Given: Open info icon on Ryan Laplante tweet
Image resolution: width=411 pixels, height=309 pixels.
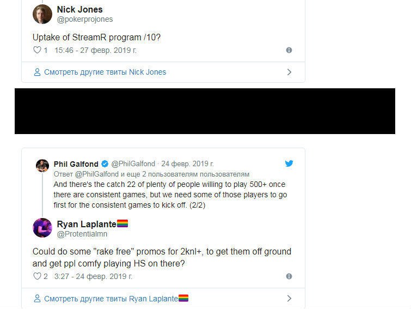Looking at the screenshot, I should click(289, 276).
